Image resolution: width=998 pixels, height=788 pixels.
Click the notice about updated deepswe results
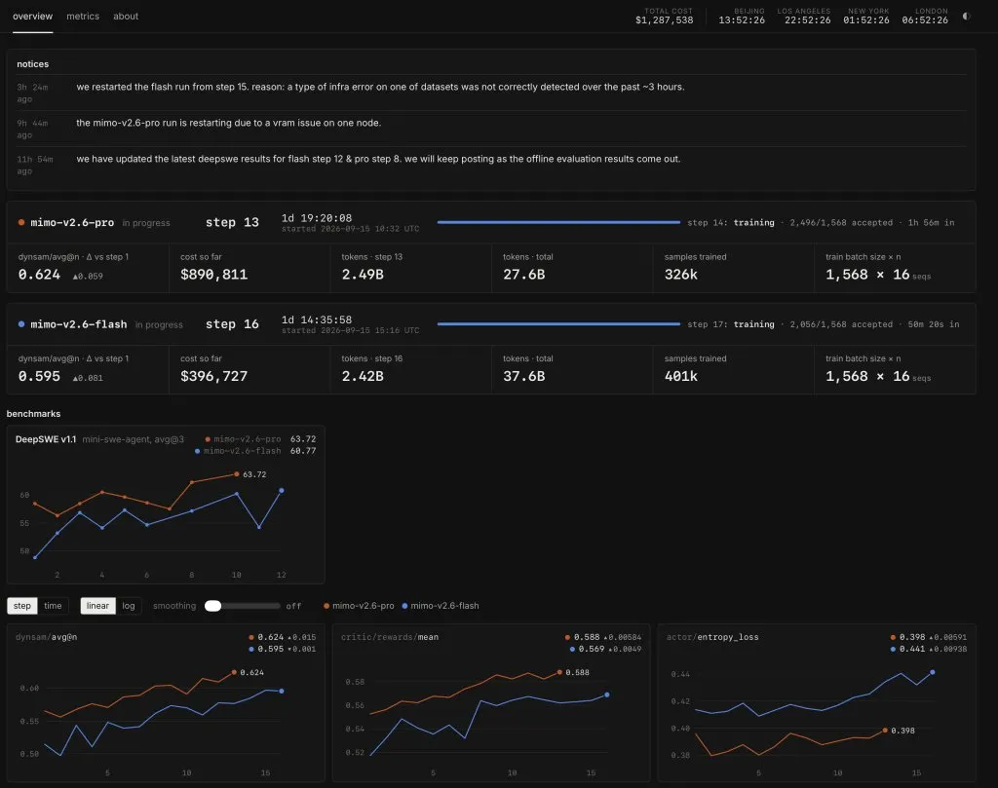tap(378, 159)
